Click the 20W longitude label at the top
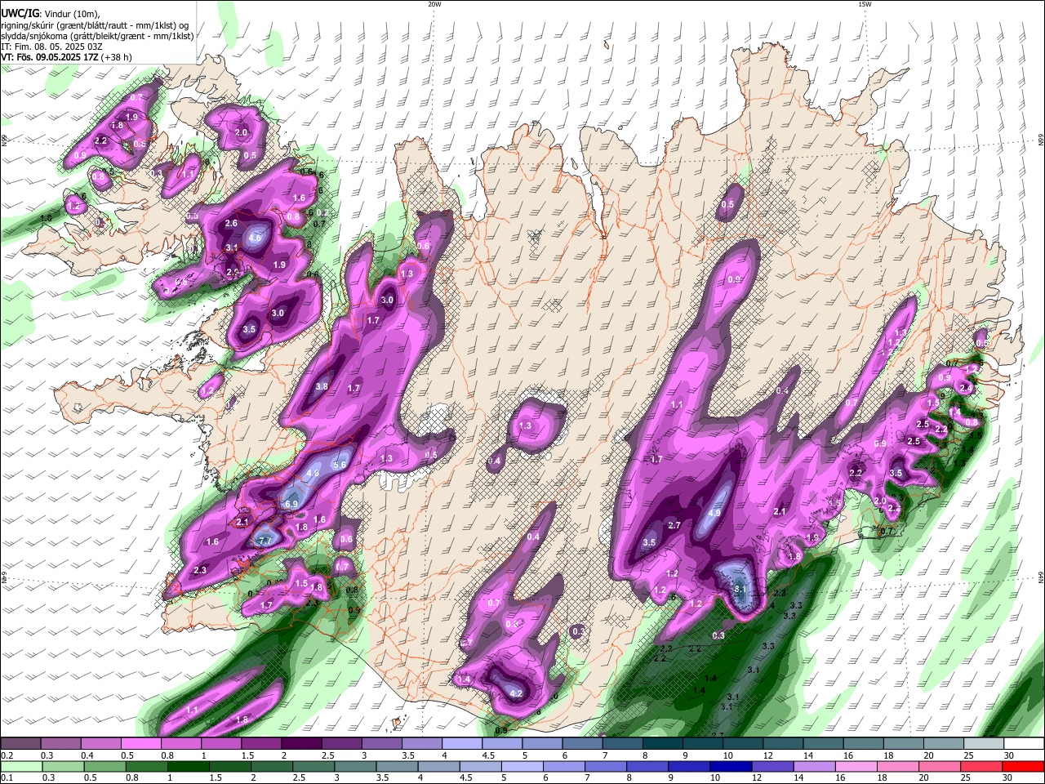The height and width of the screenshot is (784, 1045). 434,4
